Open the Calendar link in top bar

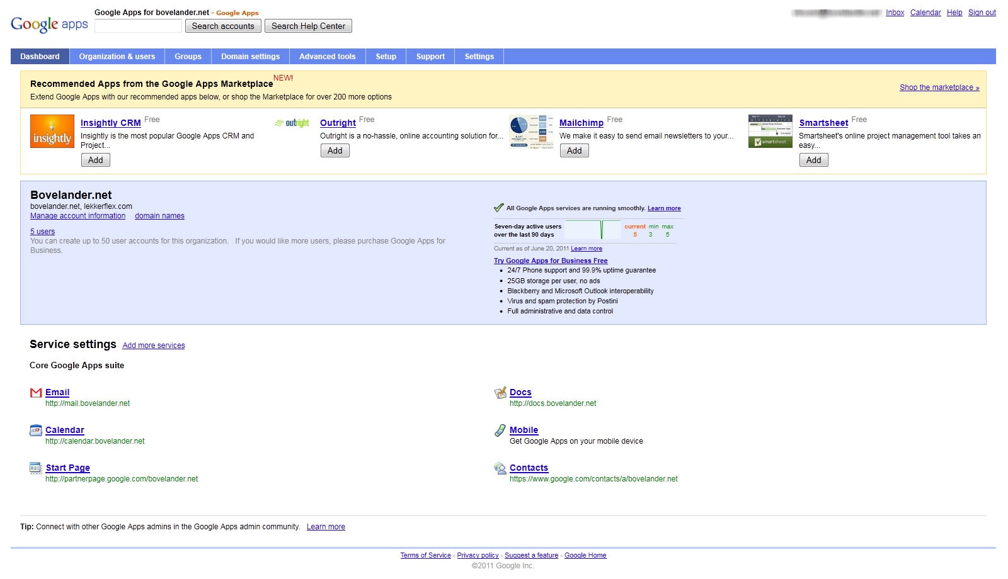925,13
